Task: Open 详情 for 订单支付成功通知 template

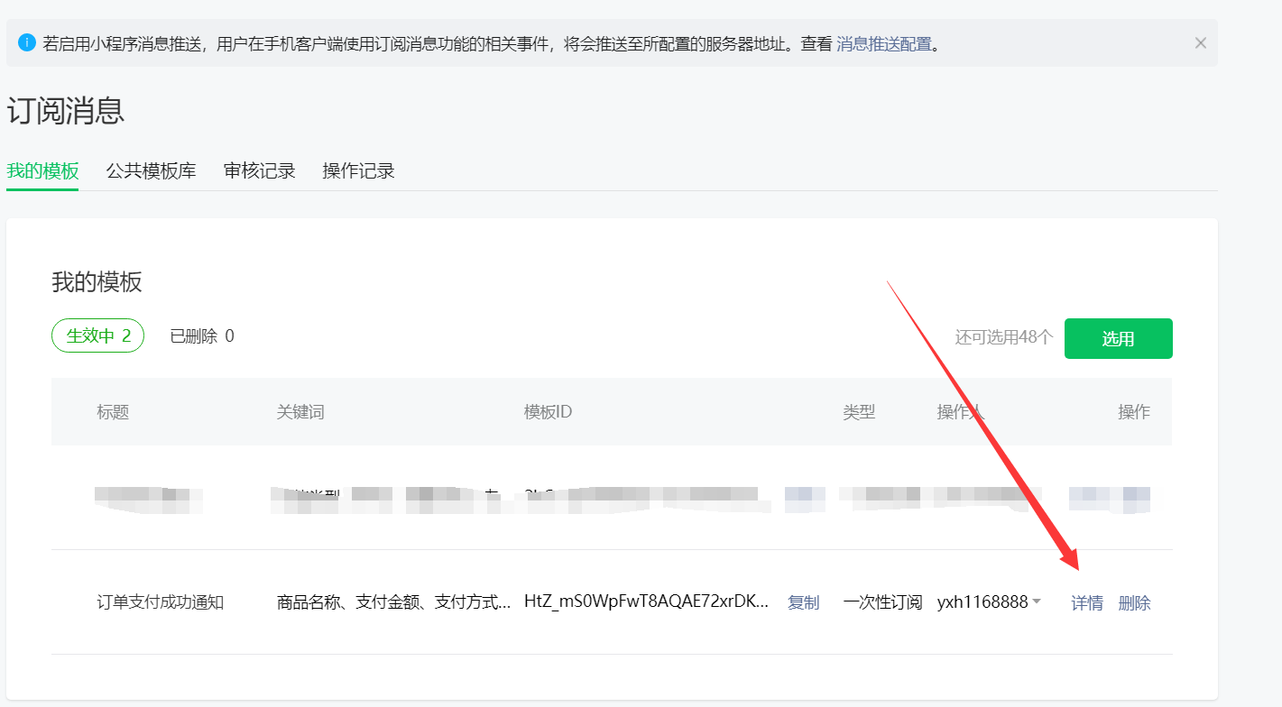Action: pyautogui.click(x=1086, y=602)
